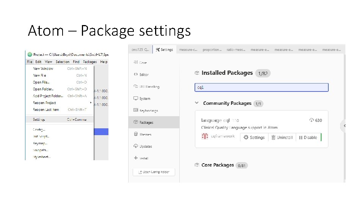Click the Core Packages heading icon
Screen dimensions: 364x205
[x=197, y=165]
